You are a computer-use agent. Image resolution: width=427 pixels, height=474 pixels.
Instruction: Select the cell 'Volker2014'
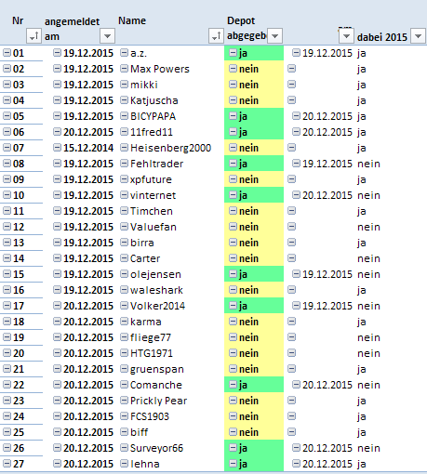[x=157, y=306]
